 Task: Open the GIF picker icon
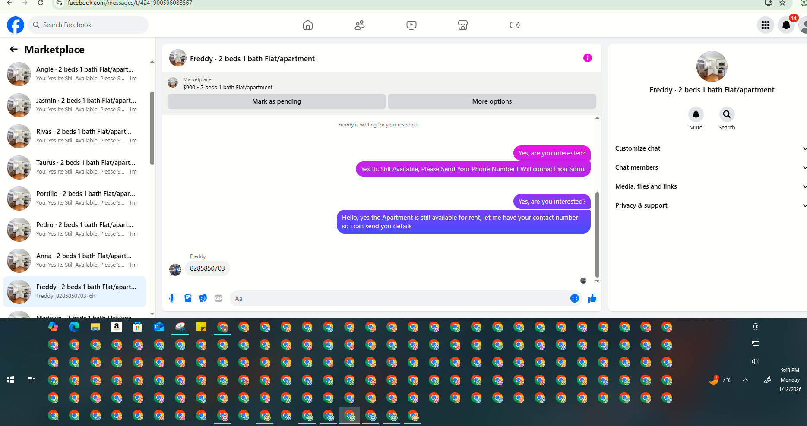pos(218,298)
